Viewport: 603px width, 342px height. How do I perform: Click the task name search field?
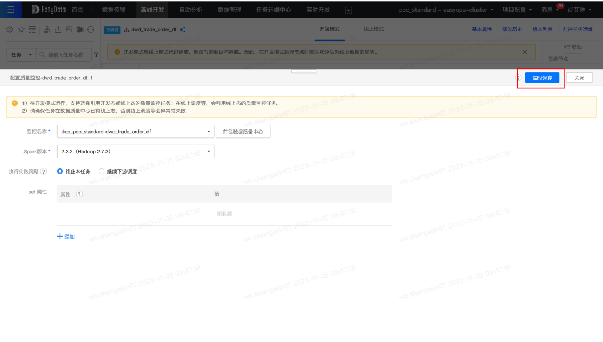(x=64, y=55)
